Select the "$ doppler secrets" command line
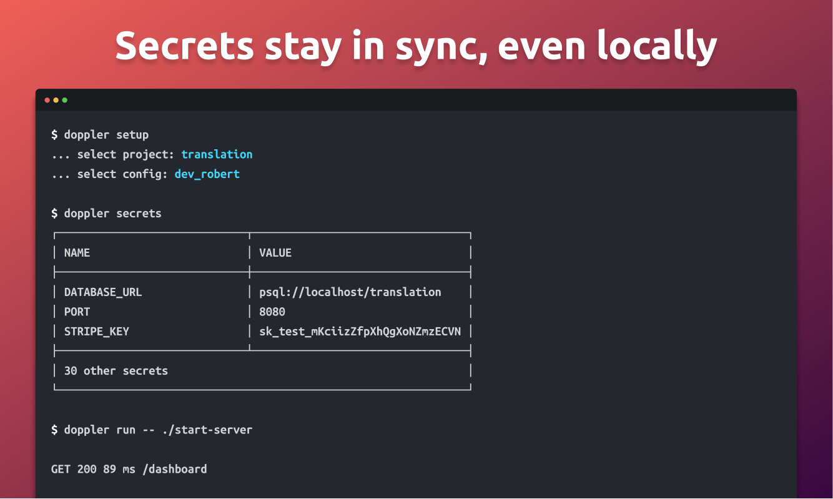The width and height of the screenshot is (833, 499). pos(106,214)
